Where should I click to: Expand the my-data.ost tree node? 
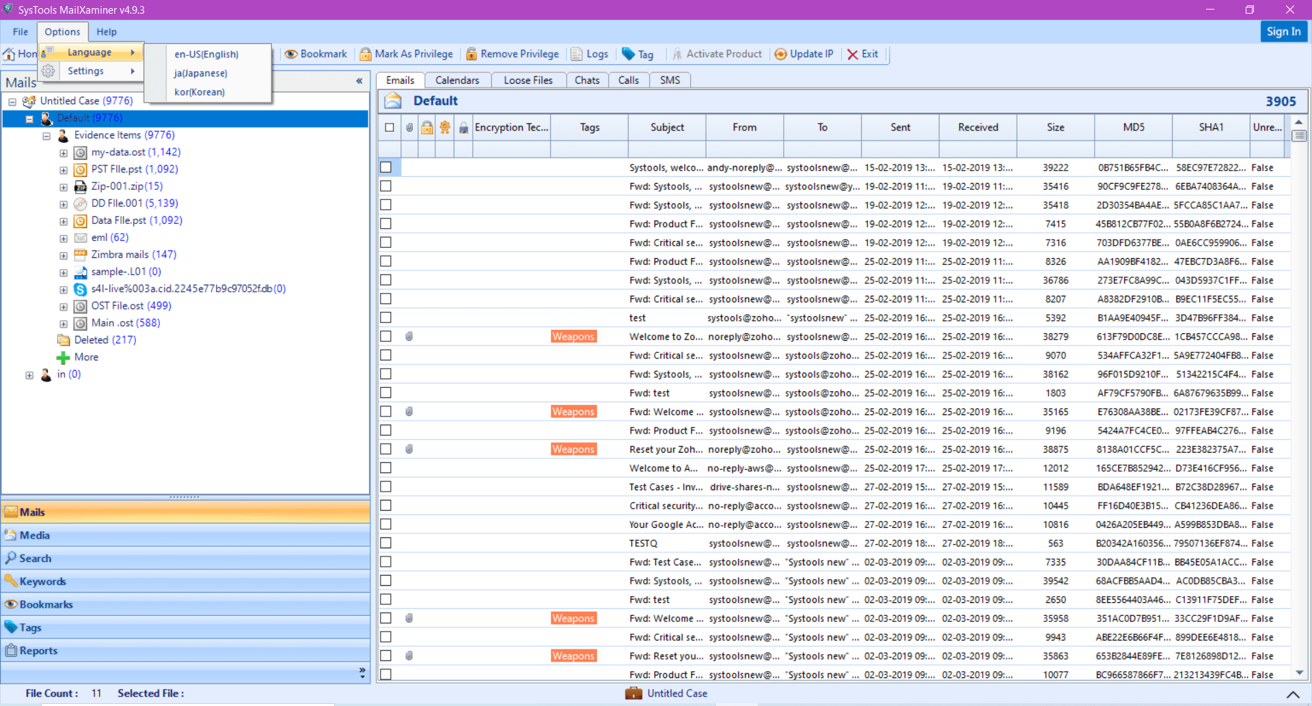[x=64, y=153]
